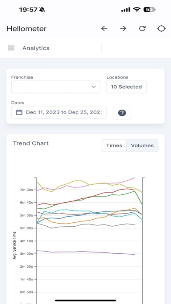This screenshot has height=304, width=171.
Task: Tap the battery indicator in status bar
Action: pos(150,10)
